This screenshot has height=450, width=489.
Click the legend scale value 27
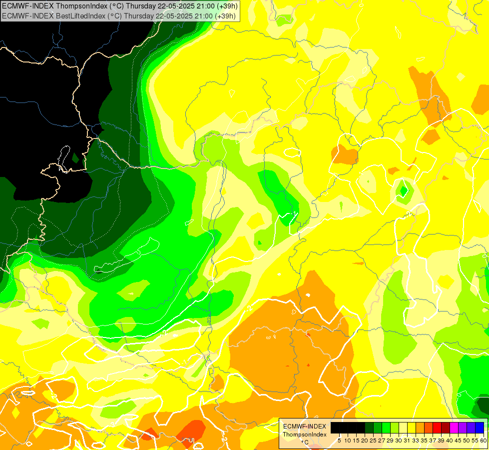click(x=382, y=440)
